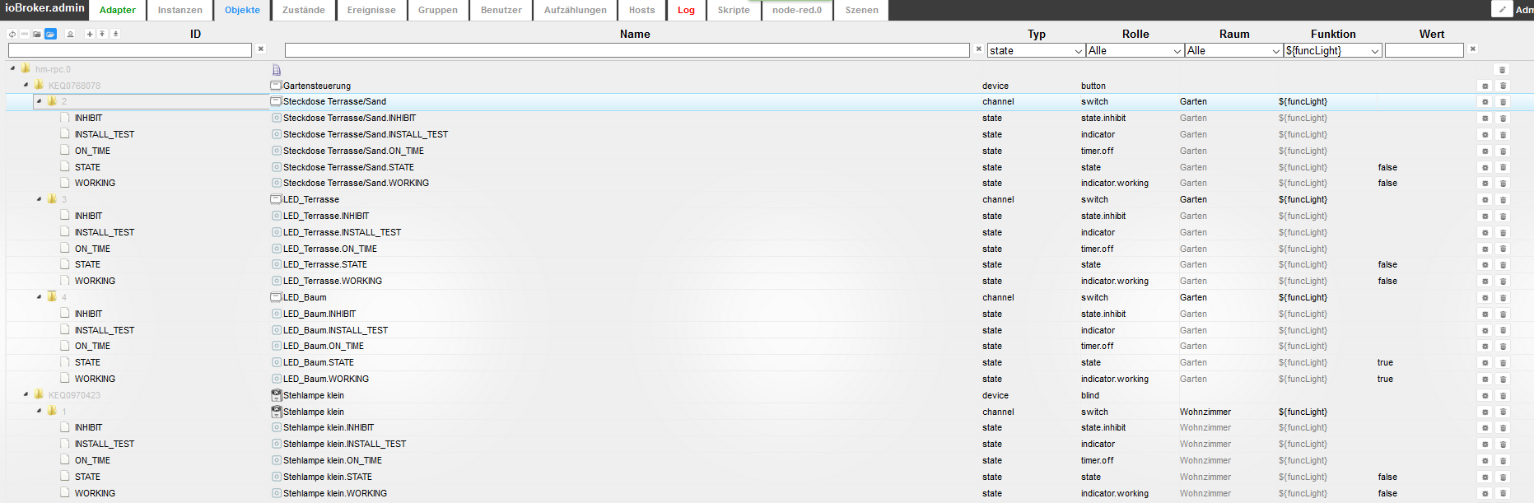The width and height of the screenshot is (1534, 503).
Task: Select the LED_Terrasse.STATE name cell
Action: 325,264
